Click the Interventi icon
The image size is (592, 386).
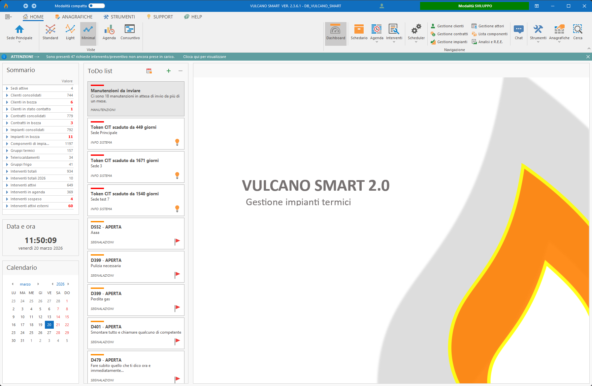pyautogui.click(x=394, y=33)
